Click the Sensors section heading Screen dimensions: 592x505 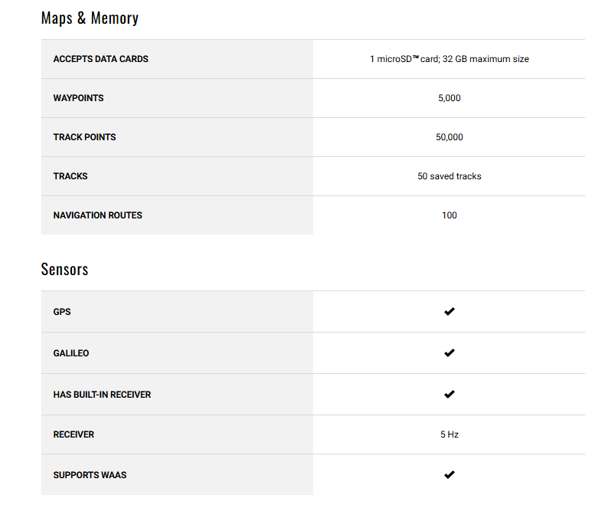click(x=64, y=269)
